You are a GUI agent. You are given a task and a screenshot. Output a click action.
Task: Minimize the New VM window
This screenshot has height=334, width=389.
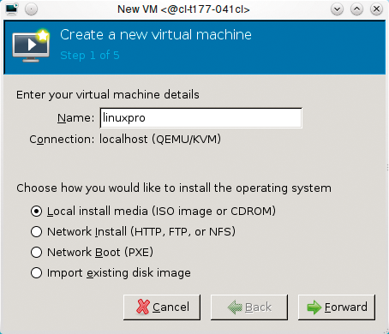[337, 9]
